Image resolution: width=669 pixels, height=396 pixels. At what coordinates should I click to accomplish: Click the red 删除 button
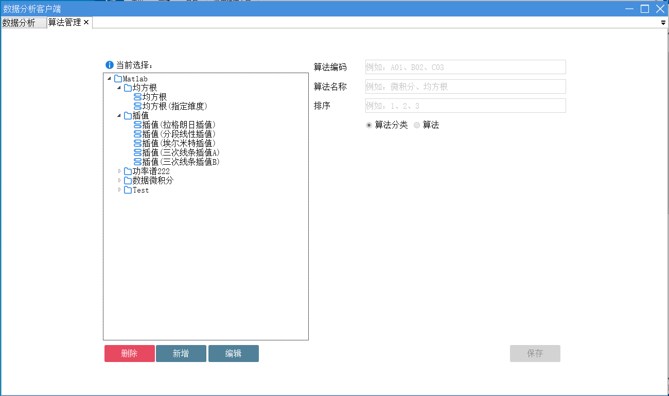tap(130, 354)
